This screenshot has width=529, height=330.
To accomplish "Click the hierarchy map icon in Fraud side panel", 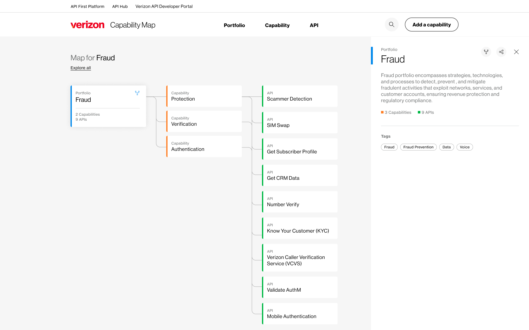I will 486,52.
